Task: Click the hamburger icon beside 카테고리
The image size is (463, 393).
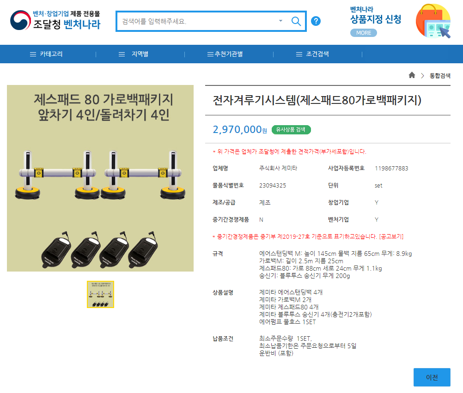Action: (x=33, y=54)
